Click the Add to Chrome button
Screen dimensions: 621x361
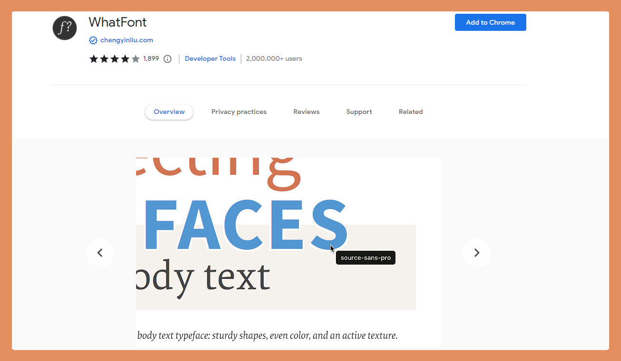coord(490,22)
